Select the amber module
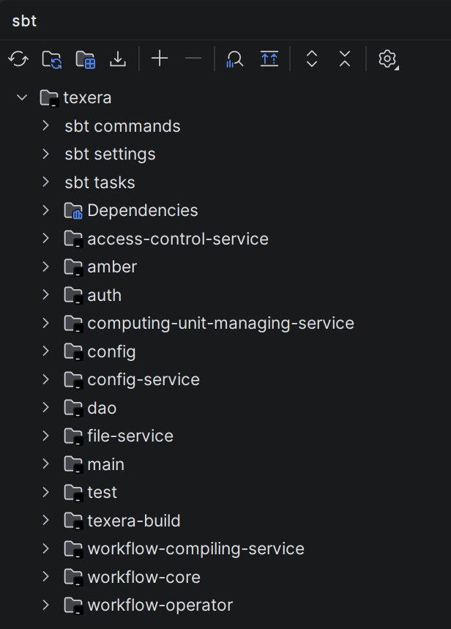Screen dimensions: 451x629 [112, 267]
